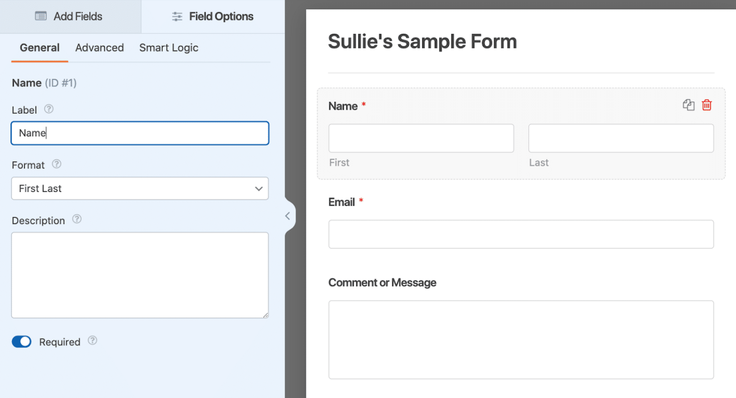736x398 pixels.
Task: Click the Sullie's Sample Form title
Action: pos(422,42)
